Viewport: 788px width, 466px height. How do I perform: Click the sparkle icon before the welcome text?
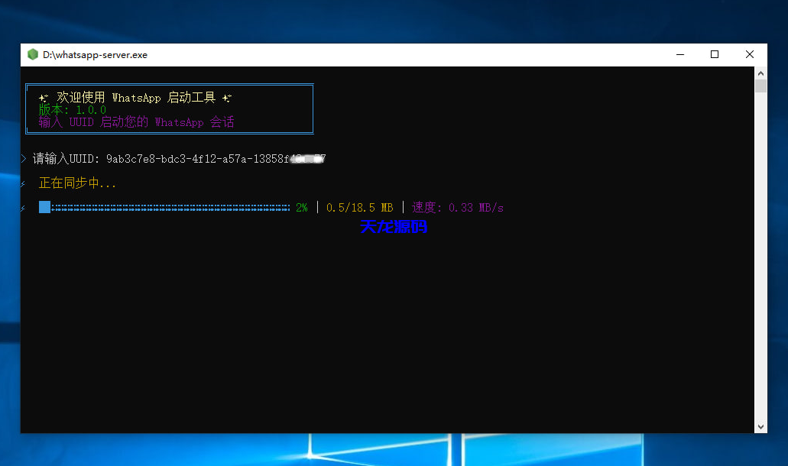(44, 98)
